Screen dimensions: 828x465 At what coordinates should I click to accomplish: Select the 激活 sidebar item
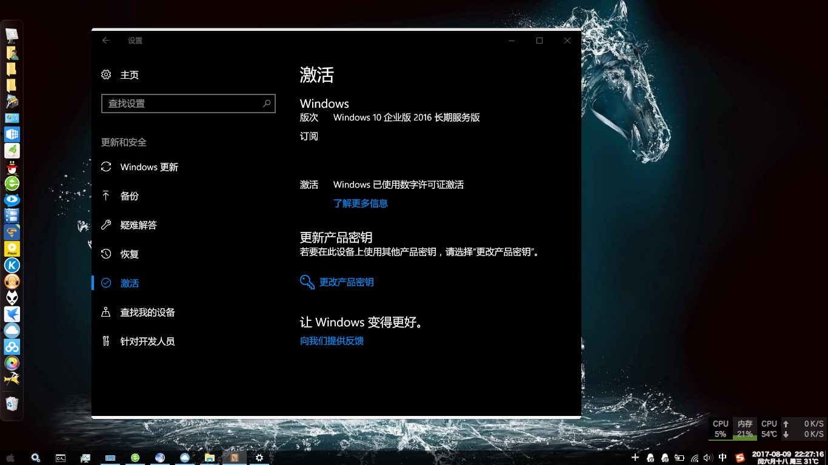point(120,283)
